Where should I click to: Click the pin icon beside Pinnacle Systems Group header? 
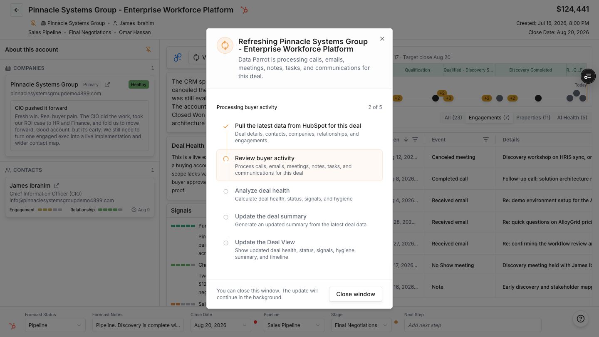click(33, 23)
